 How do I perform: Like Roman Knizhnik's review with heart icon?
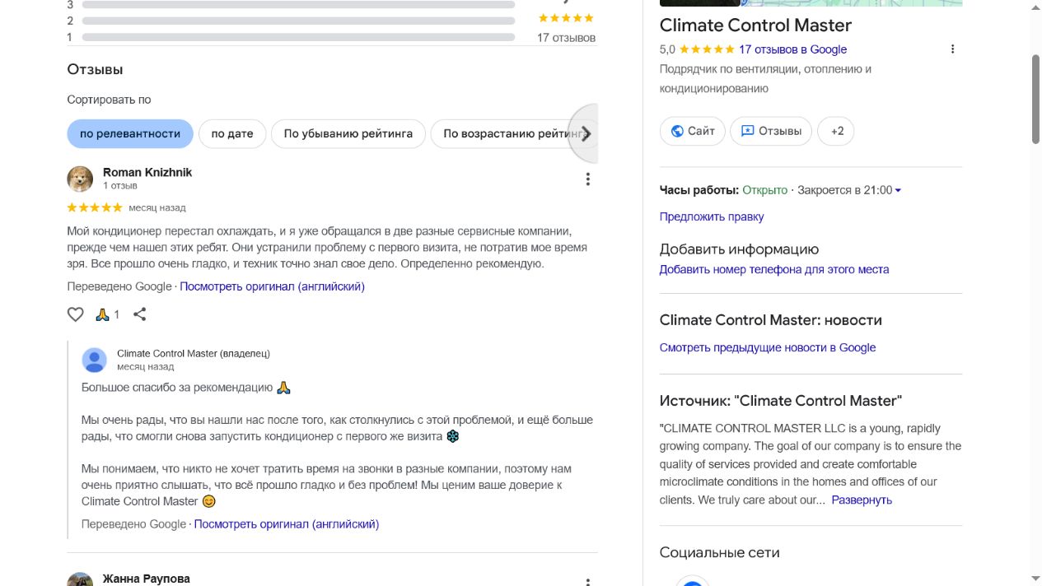[x=76, y=314]
